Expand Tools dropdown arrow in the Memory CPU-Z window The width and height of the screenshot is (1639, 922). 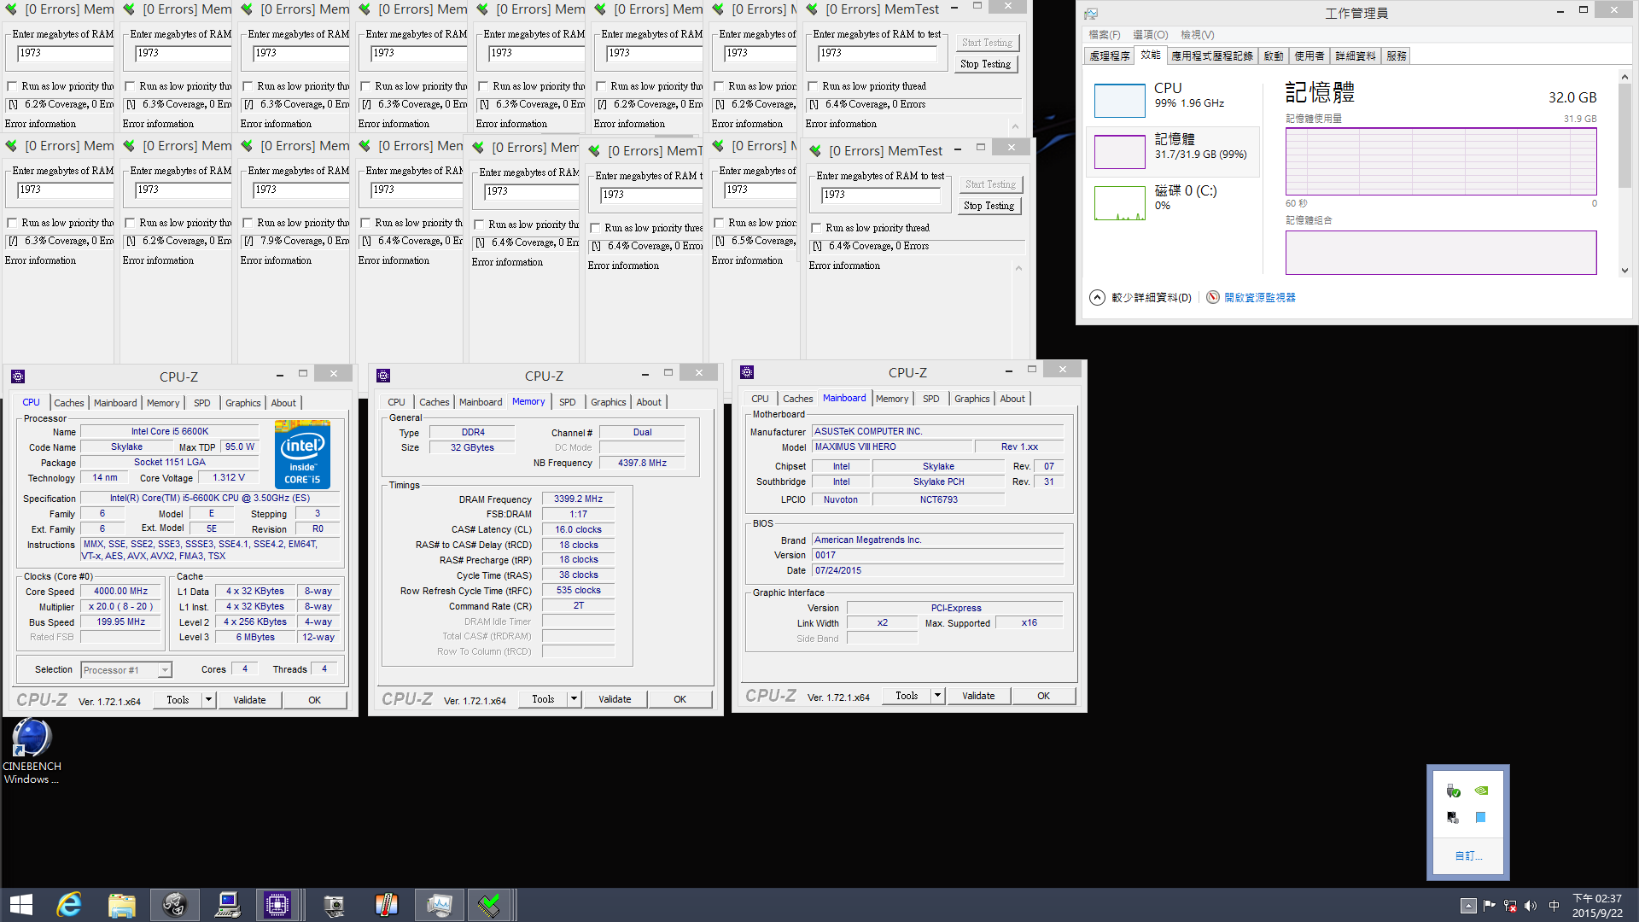(574, 699)
